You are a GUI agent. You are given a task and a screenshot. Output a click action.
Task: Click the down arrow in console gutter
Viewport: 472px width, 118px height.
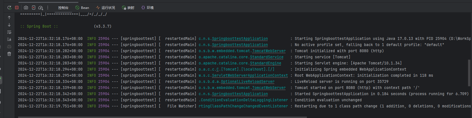click(x=9, y=25)
